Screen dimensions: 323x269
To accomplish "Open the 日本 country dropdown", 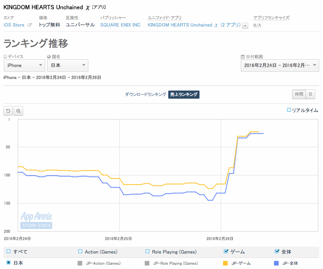I will click(x=68, y=66).
